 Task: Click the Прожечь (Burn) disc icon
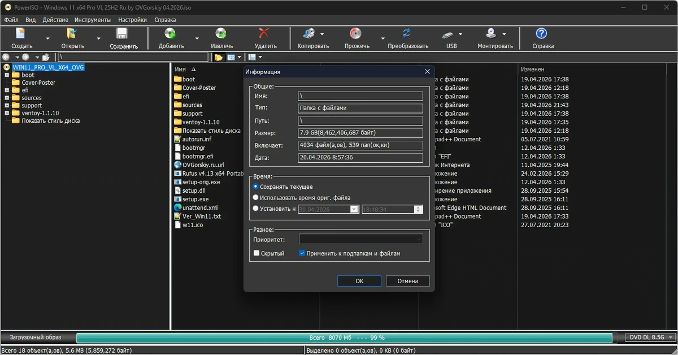coord(355,34)
